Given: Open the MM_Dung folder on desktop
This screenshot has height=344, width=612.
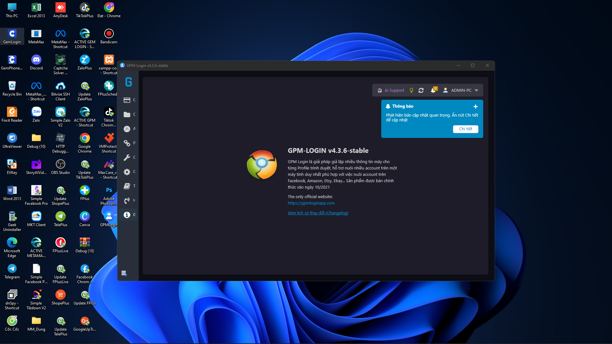Looking at the screenshot, I should click(x=36, y=324).
